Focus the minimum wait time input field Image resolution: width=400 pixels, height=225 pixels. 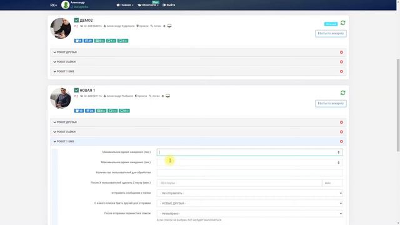click(250, 152)
